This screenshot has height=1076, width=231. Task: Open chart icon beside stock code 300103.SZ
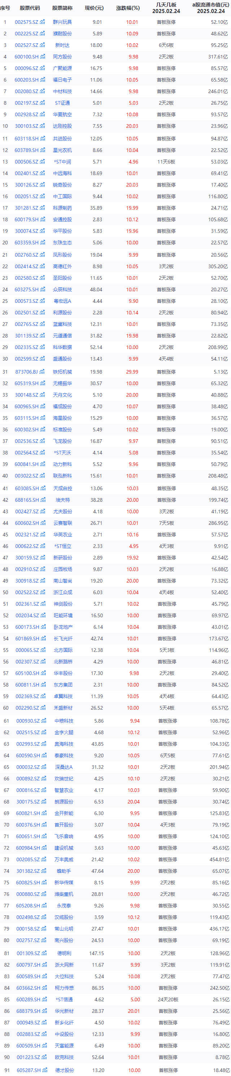42,126
